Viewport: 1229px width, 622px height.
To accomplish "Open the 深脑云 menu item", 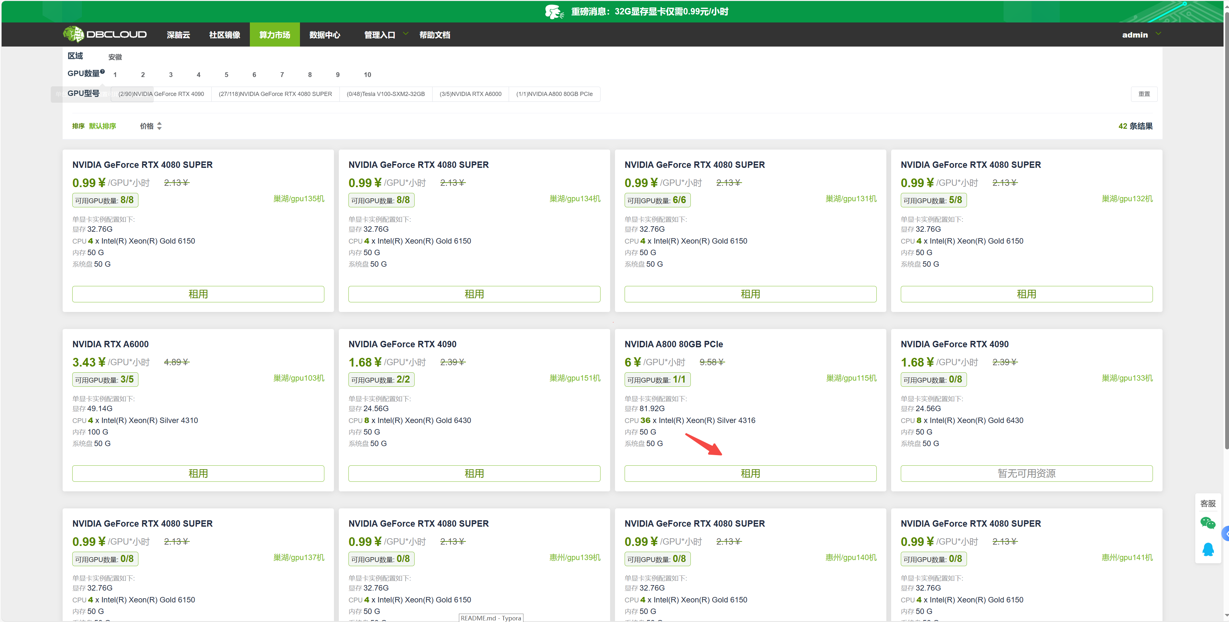I will (x=179, y=35).
